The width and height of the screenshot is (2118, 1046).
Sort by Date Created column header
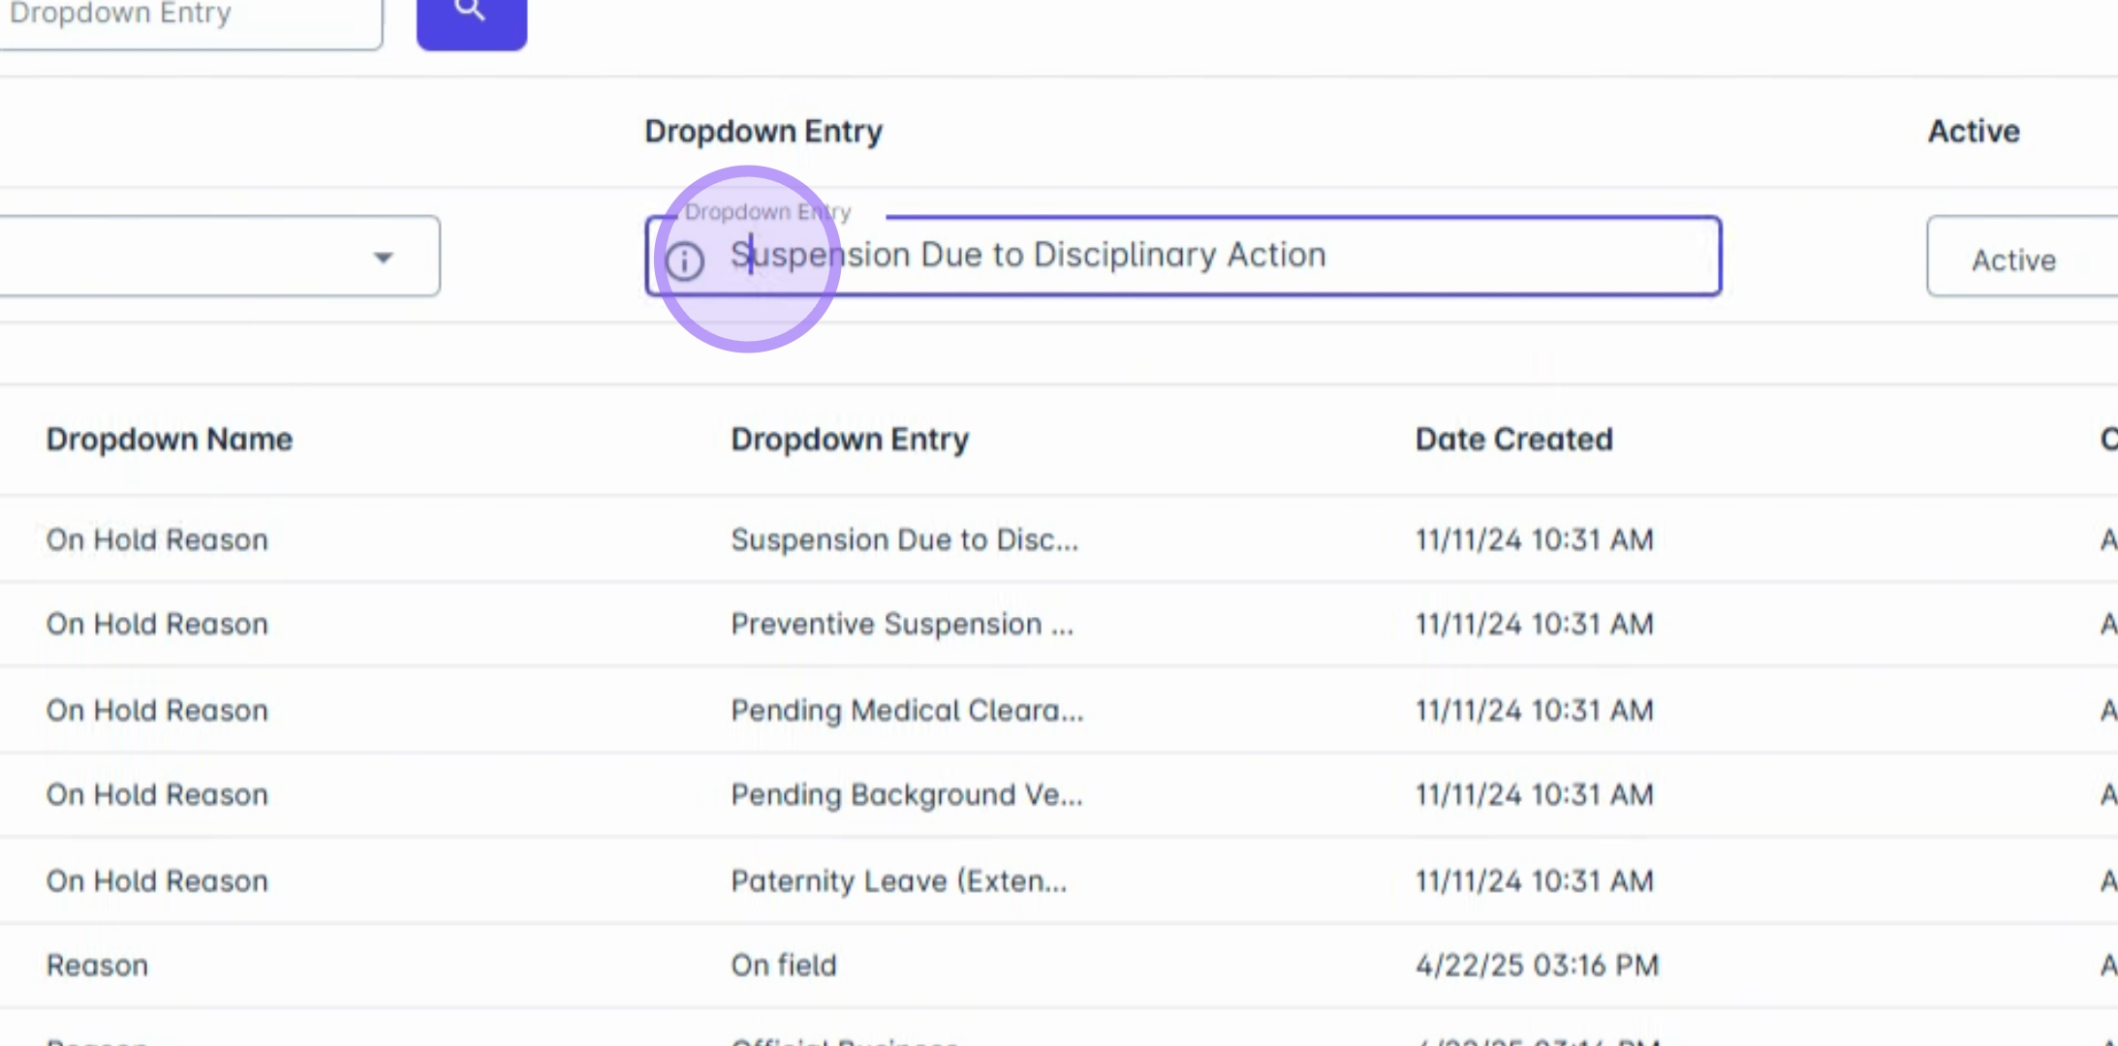point(1513,440)
